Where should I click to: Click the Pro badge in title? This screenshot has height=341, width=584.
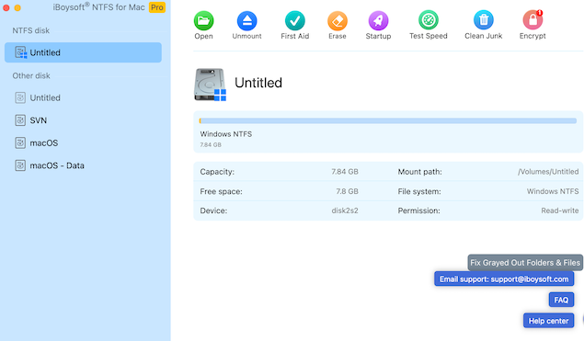156,7
